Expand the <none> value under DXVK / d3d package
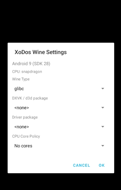The image size is (121, 190). tap(59, 108)
